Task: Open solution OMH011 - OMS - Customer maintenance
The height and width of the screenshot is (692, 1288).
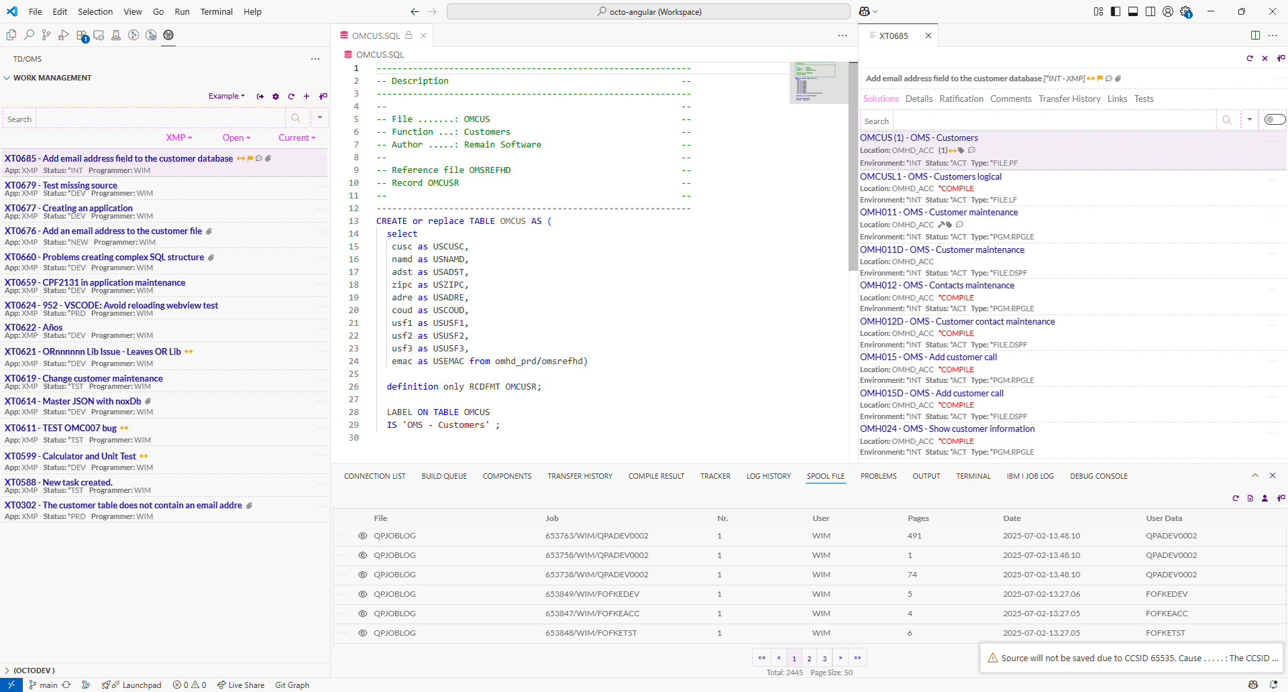Action: (x=939, y=212)
